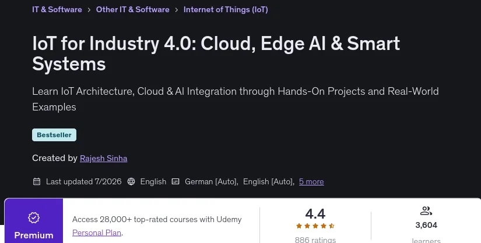Click the course title heading
The width and height of the screenshot is (481, 243).
point(216,53)
